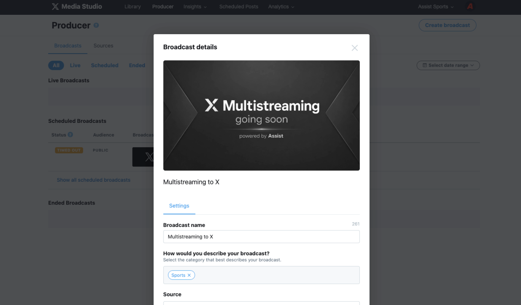Click the X Media Studio logo
The width and height of the screenshot is (521, 305).
(x=77, y=6)
